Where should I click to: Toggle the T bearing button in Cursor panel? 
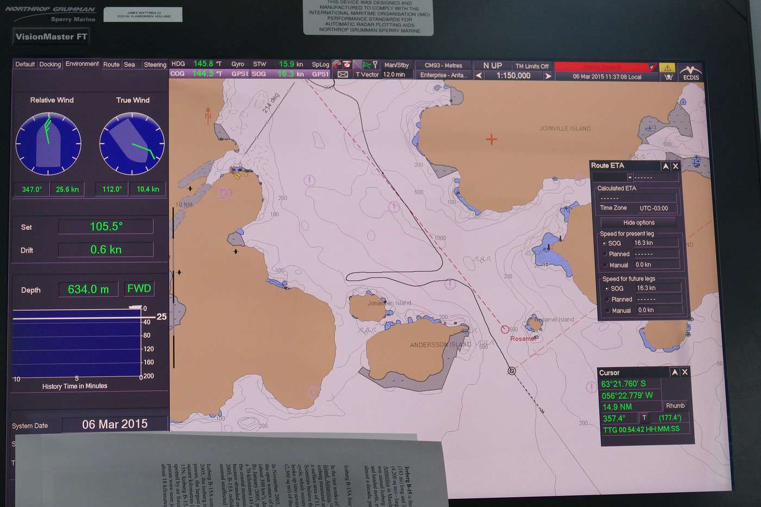point(644,417)
